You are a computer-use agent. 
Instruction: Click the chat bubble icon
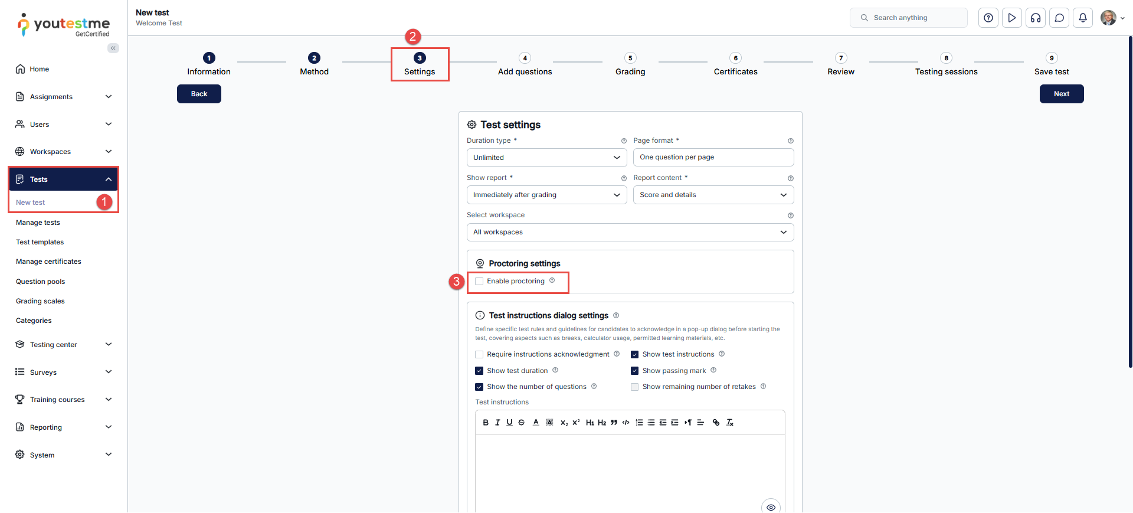[1059, 18]
